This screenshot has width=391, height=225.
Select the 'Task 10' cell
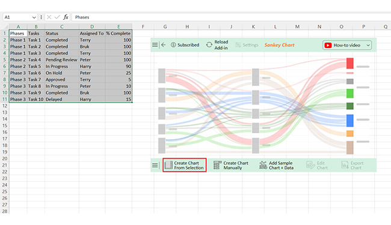coord(36,99)
